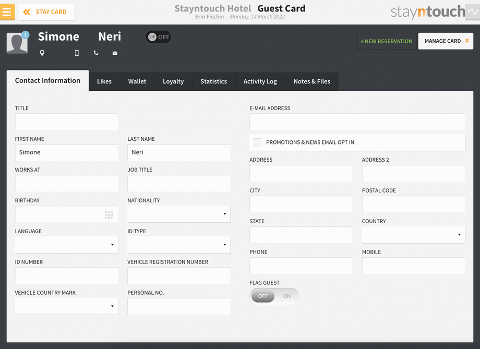Open the birthday calendar picker icon

coord(109,214)
